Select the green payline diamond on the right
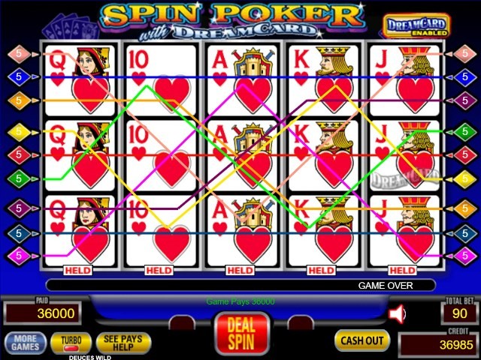 (x=465, y=132)
